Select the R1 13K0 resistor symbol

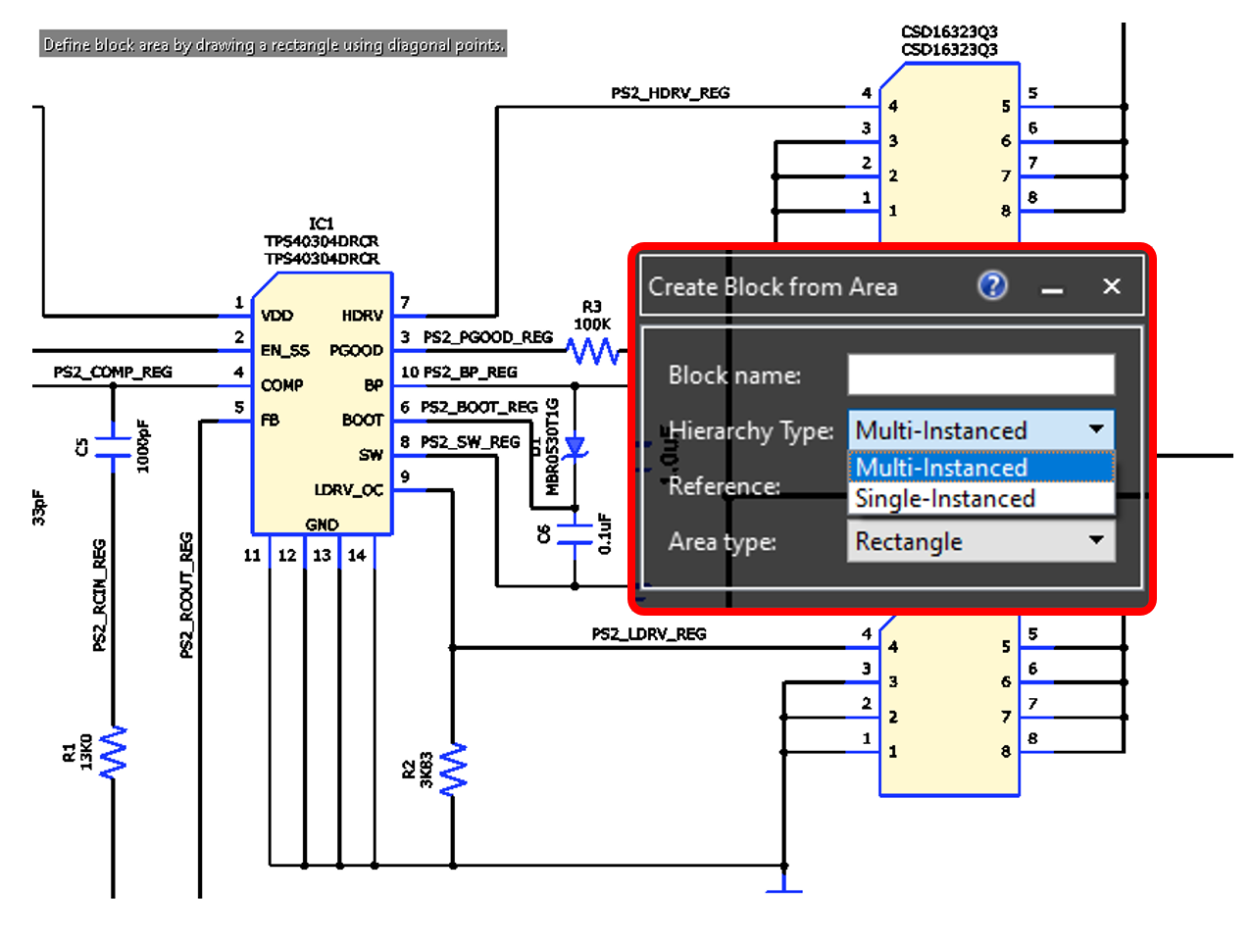click(x=114, y=752)
